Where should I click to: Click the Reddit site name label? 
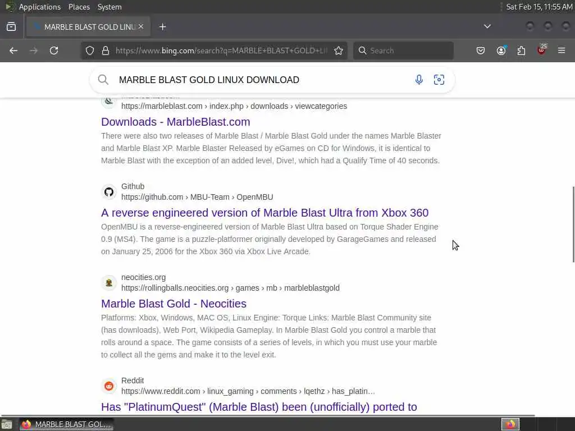(133, 381)
